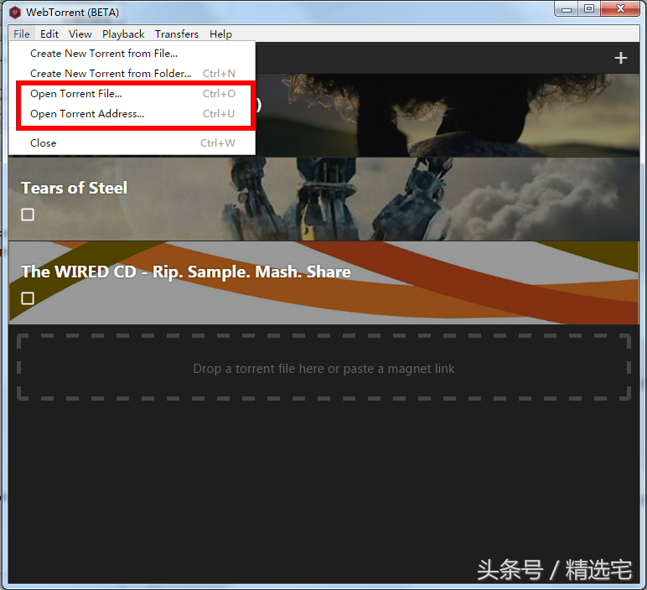Open the Playback menu
This screenshot has height=590, width=647.
click(123, 34)
